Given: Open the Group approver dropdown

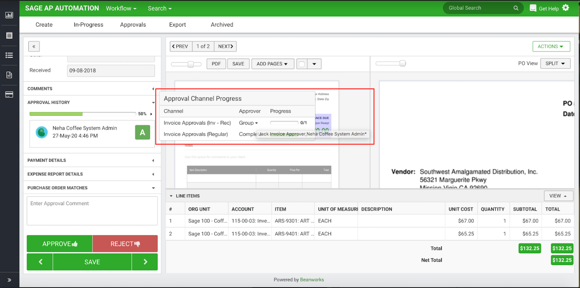Looking at the screenshot, I should click(x=249, y=123).
